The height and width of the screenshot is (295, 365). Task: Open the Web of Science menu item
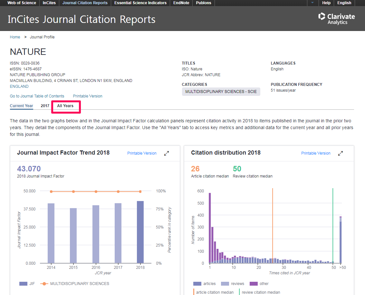(x=22, y=3)
